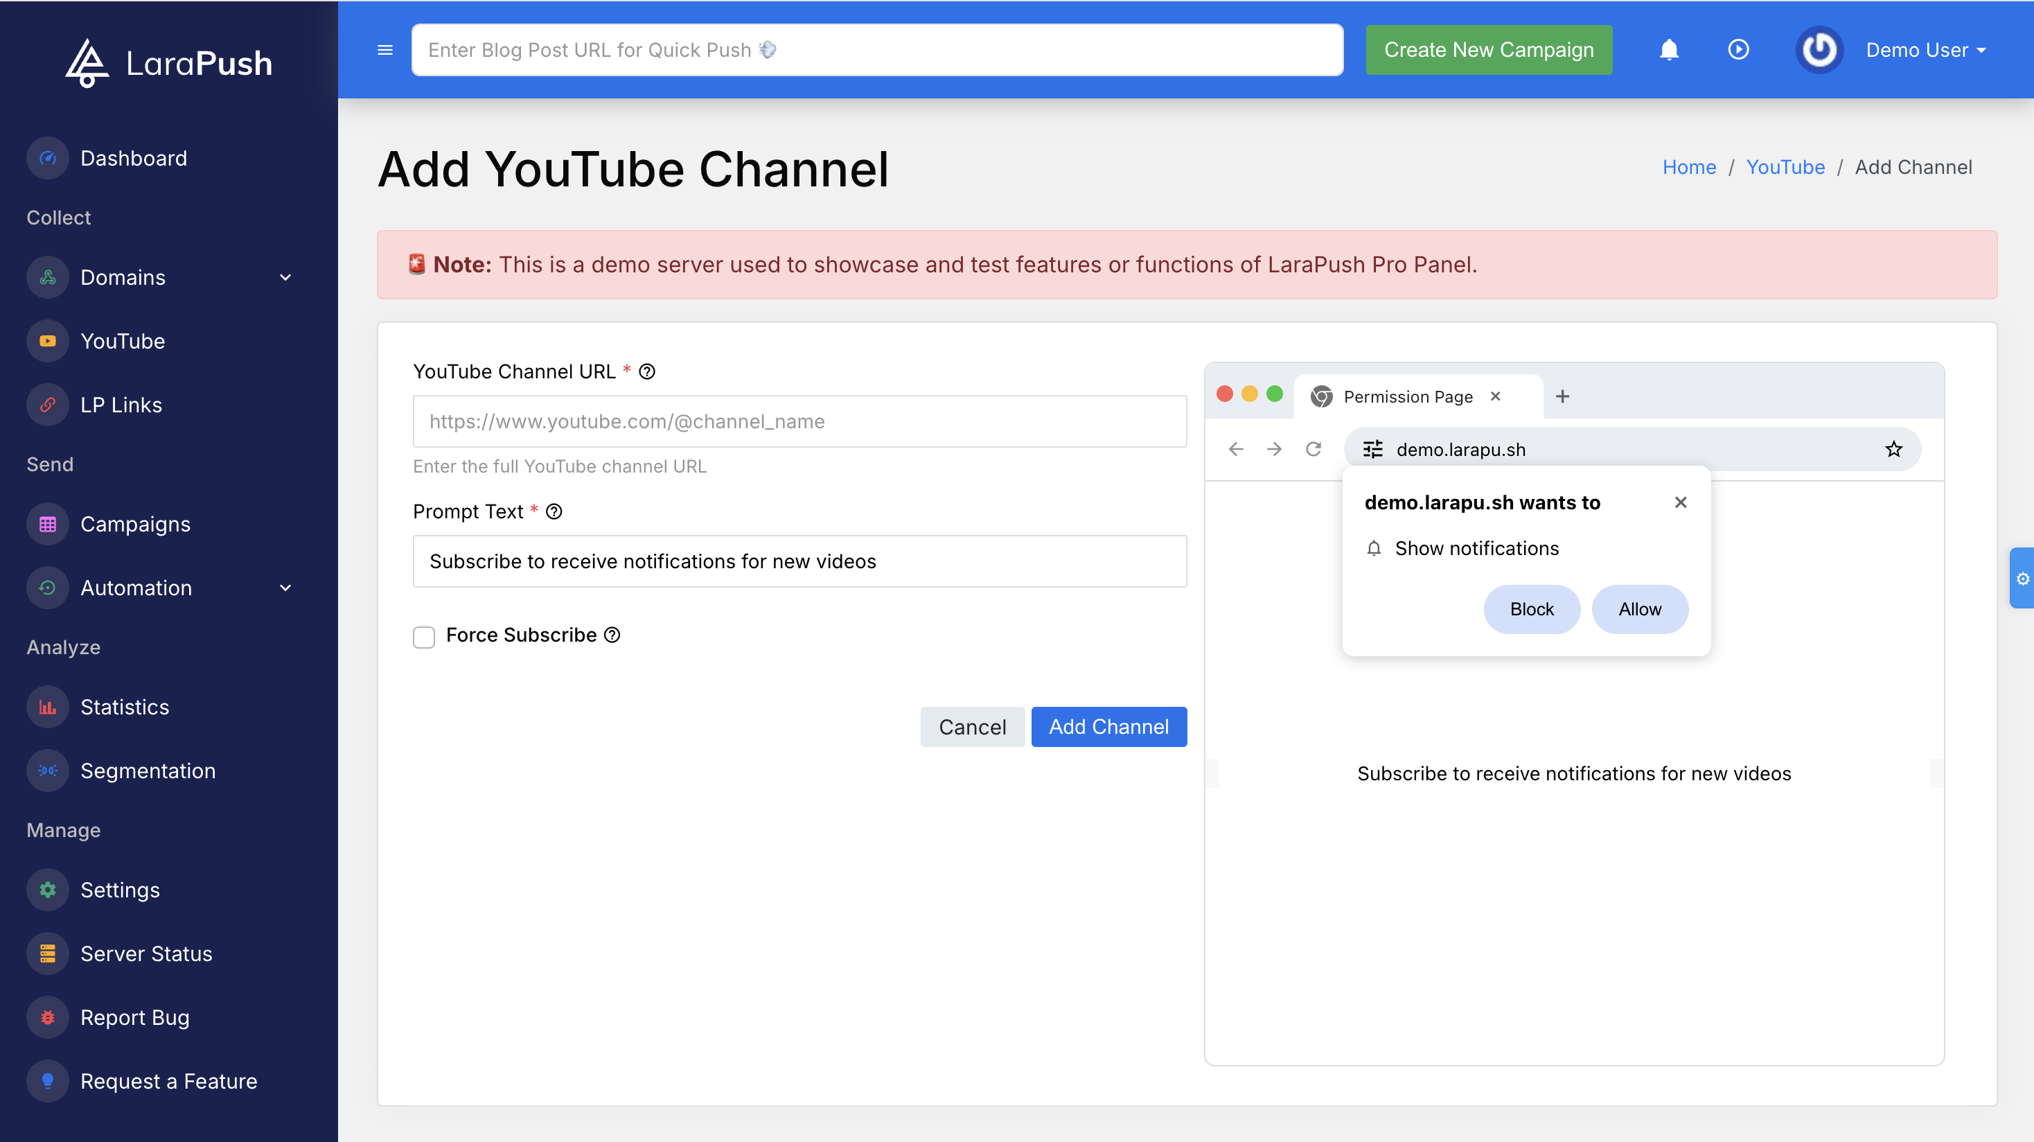
Task: Open the notifications bell icon
Action: coord(1668,50)
